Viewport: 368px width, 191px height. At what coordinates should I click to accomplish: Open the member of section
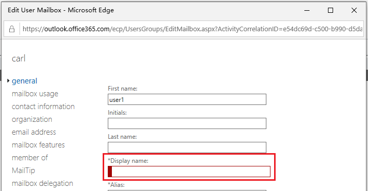[30, 158]
